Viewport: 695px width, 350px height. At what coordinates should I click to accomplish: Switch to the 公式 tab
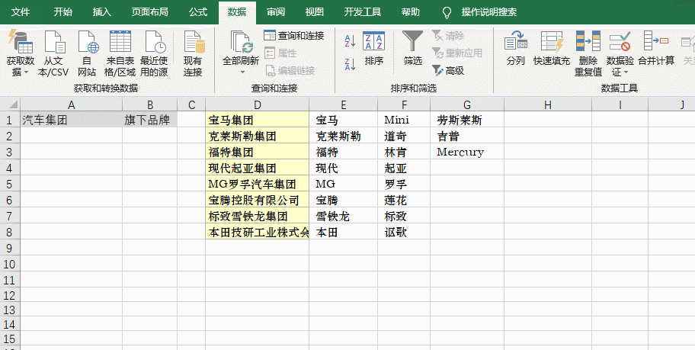198,12
